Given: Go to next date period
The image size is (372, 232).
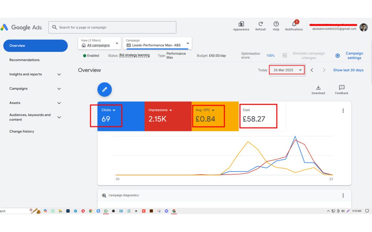Looking at the screenshot, I should pos(324,70).
